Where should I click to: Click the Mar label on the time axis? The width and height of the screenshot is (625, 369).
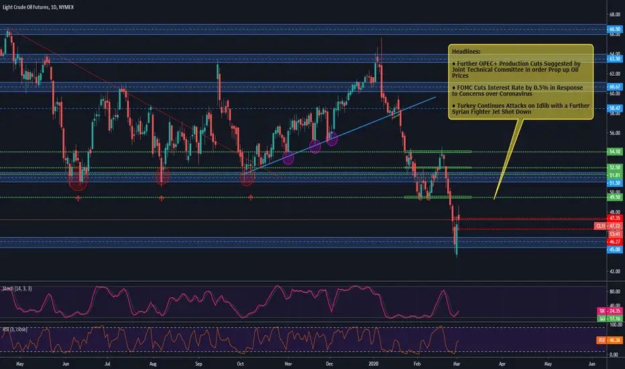click(x=457, y=364)
